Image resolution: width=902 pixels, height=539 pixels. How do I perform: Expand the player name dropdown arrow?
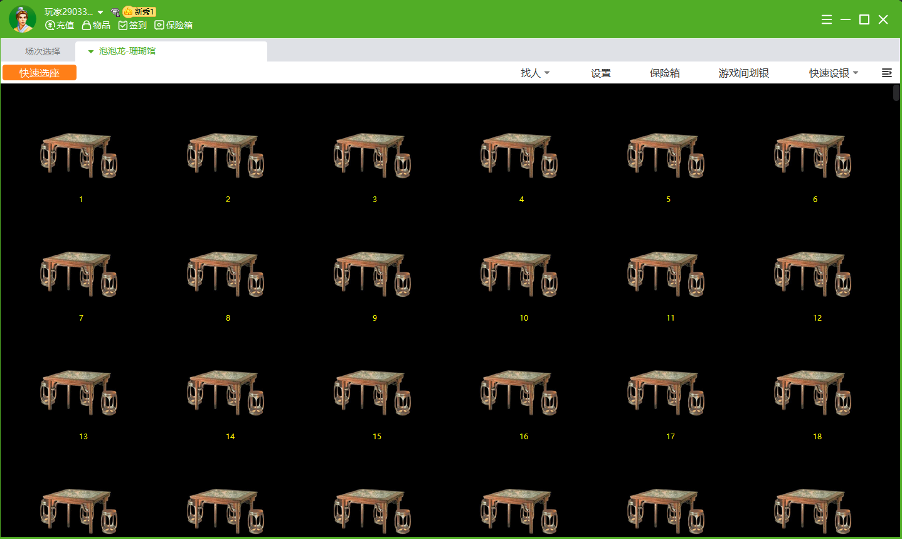[100, 13]
